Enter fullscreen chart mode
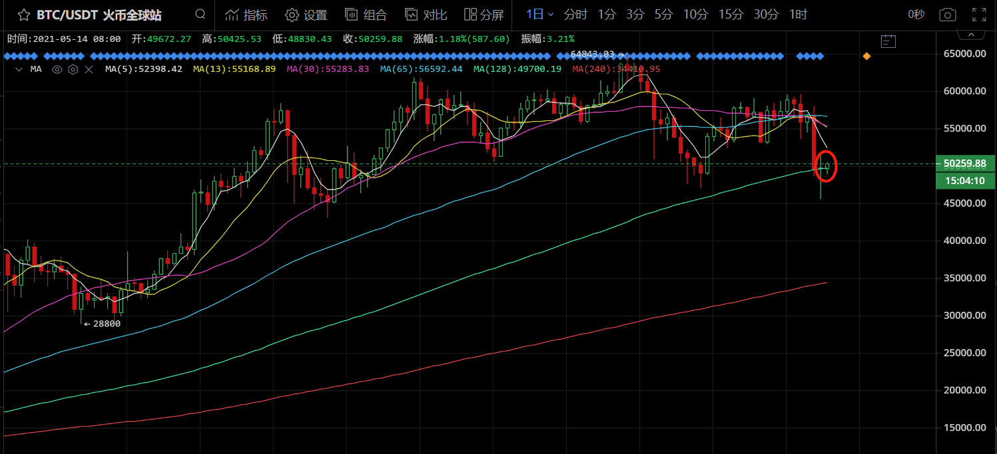The image size is (997, 454). [979, 15]
